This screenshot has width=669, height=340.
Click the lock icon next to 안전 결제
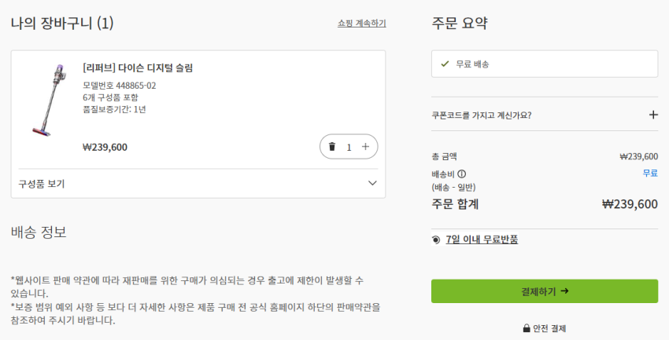click(x=527, y=328)
